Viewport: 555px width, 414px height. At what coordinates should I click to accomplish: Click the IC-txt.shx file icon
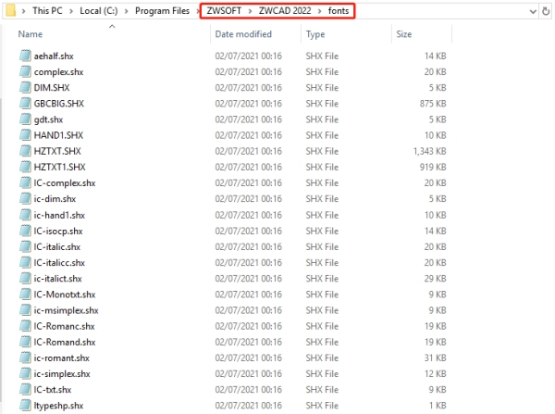point(25,390)
